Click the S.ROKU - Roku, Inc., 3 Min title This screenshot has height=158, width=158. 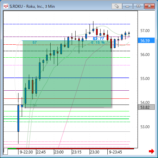[x=32, y=6]
